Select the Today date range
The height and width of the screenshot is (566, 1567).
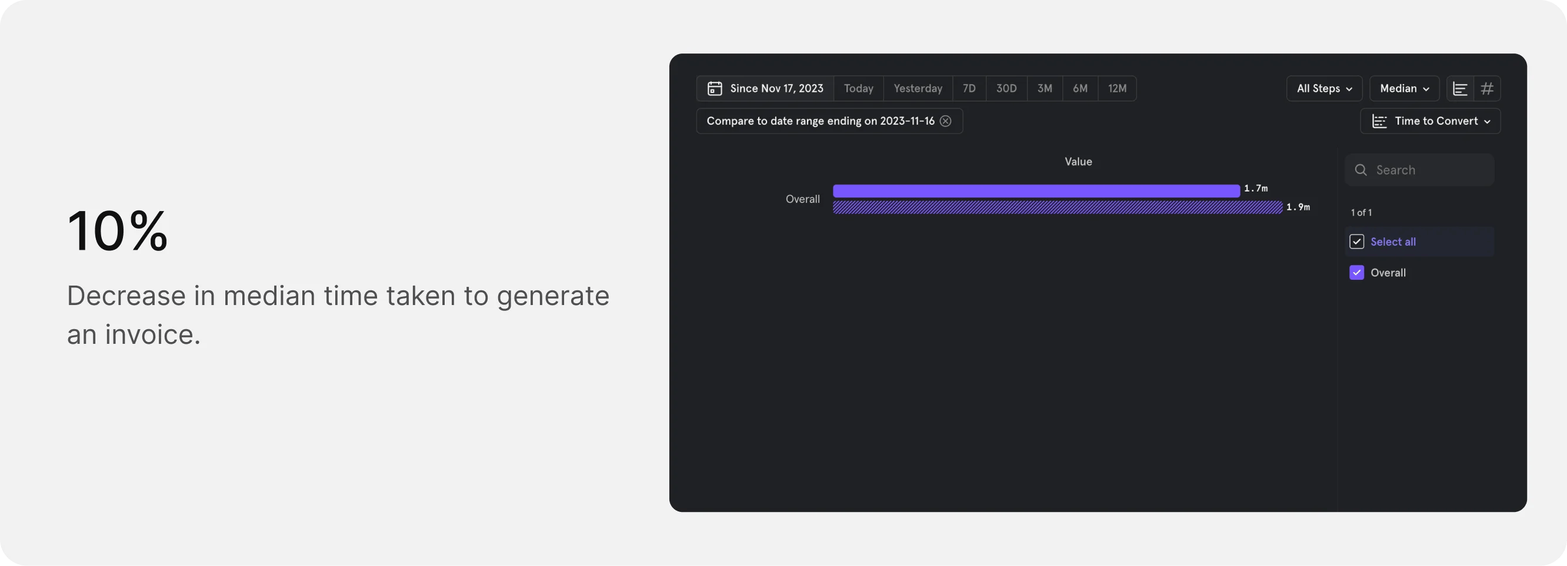point(858,89)
